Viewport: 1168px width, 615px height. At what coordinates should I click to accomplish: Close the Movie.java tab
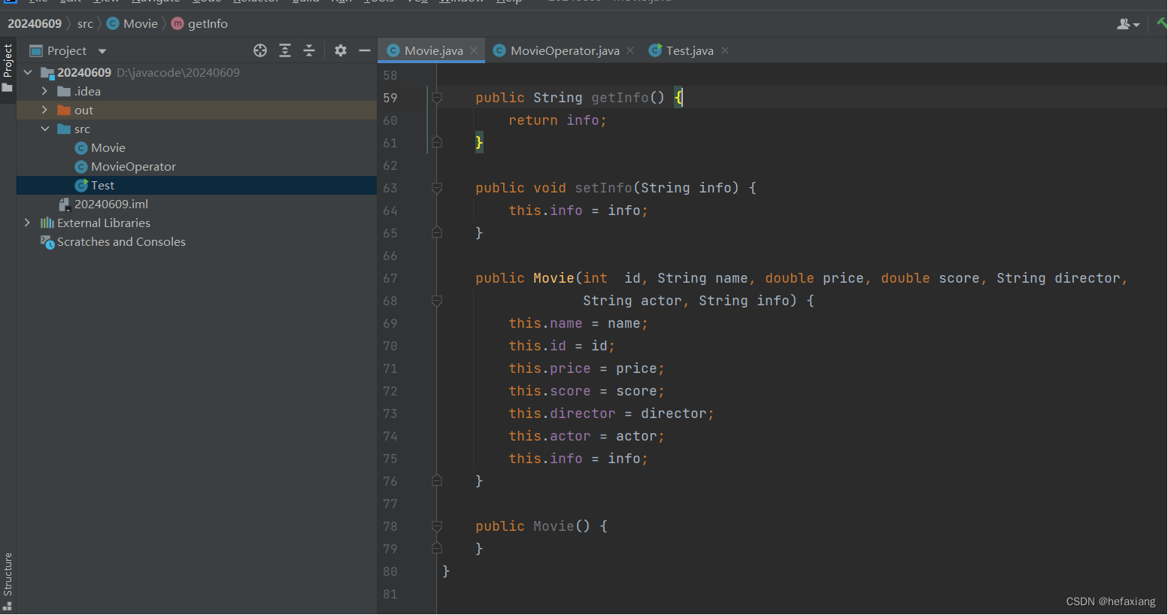click(474, 50)
